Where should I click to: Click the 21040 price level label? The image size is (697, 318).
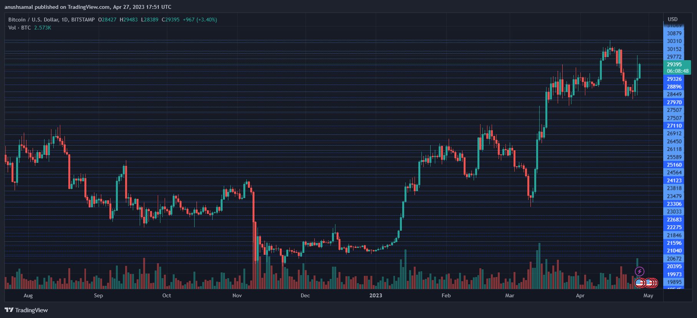click(x=674, y=251)
